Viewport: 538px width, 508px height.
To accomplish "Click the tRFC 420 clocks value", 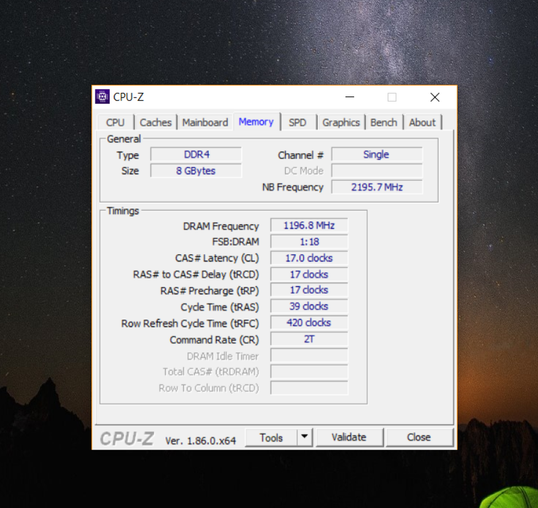I will [x=309, y=323].
